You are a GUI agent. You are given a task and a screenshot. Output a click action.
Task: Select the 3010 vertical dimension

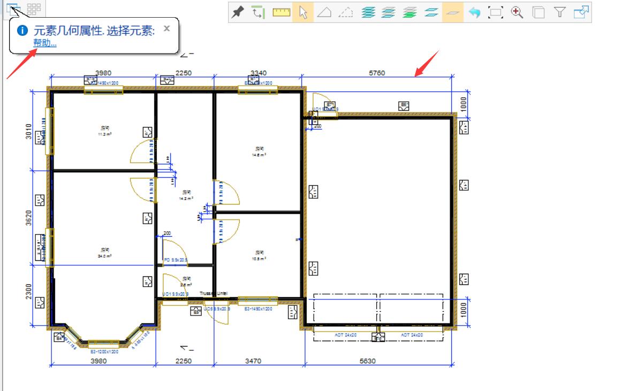pos(28,131)
